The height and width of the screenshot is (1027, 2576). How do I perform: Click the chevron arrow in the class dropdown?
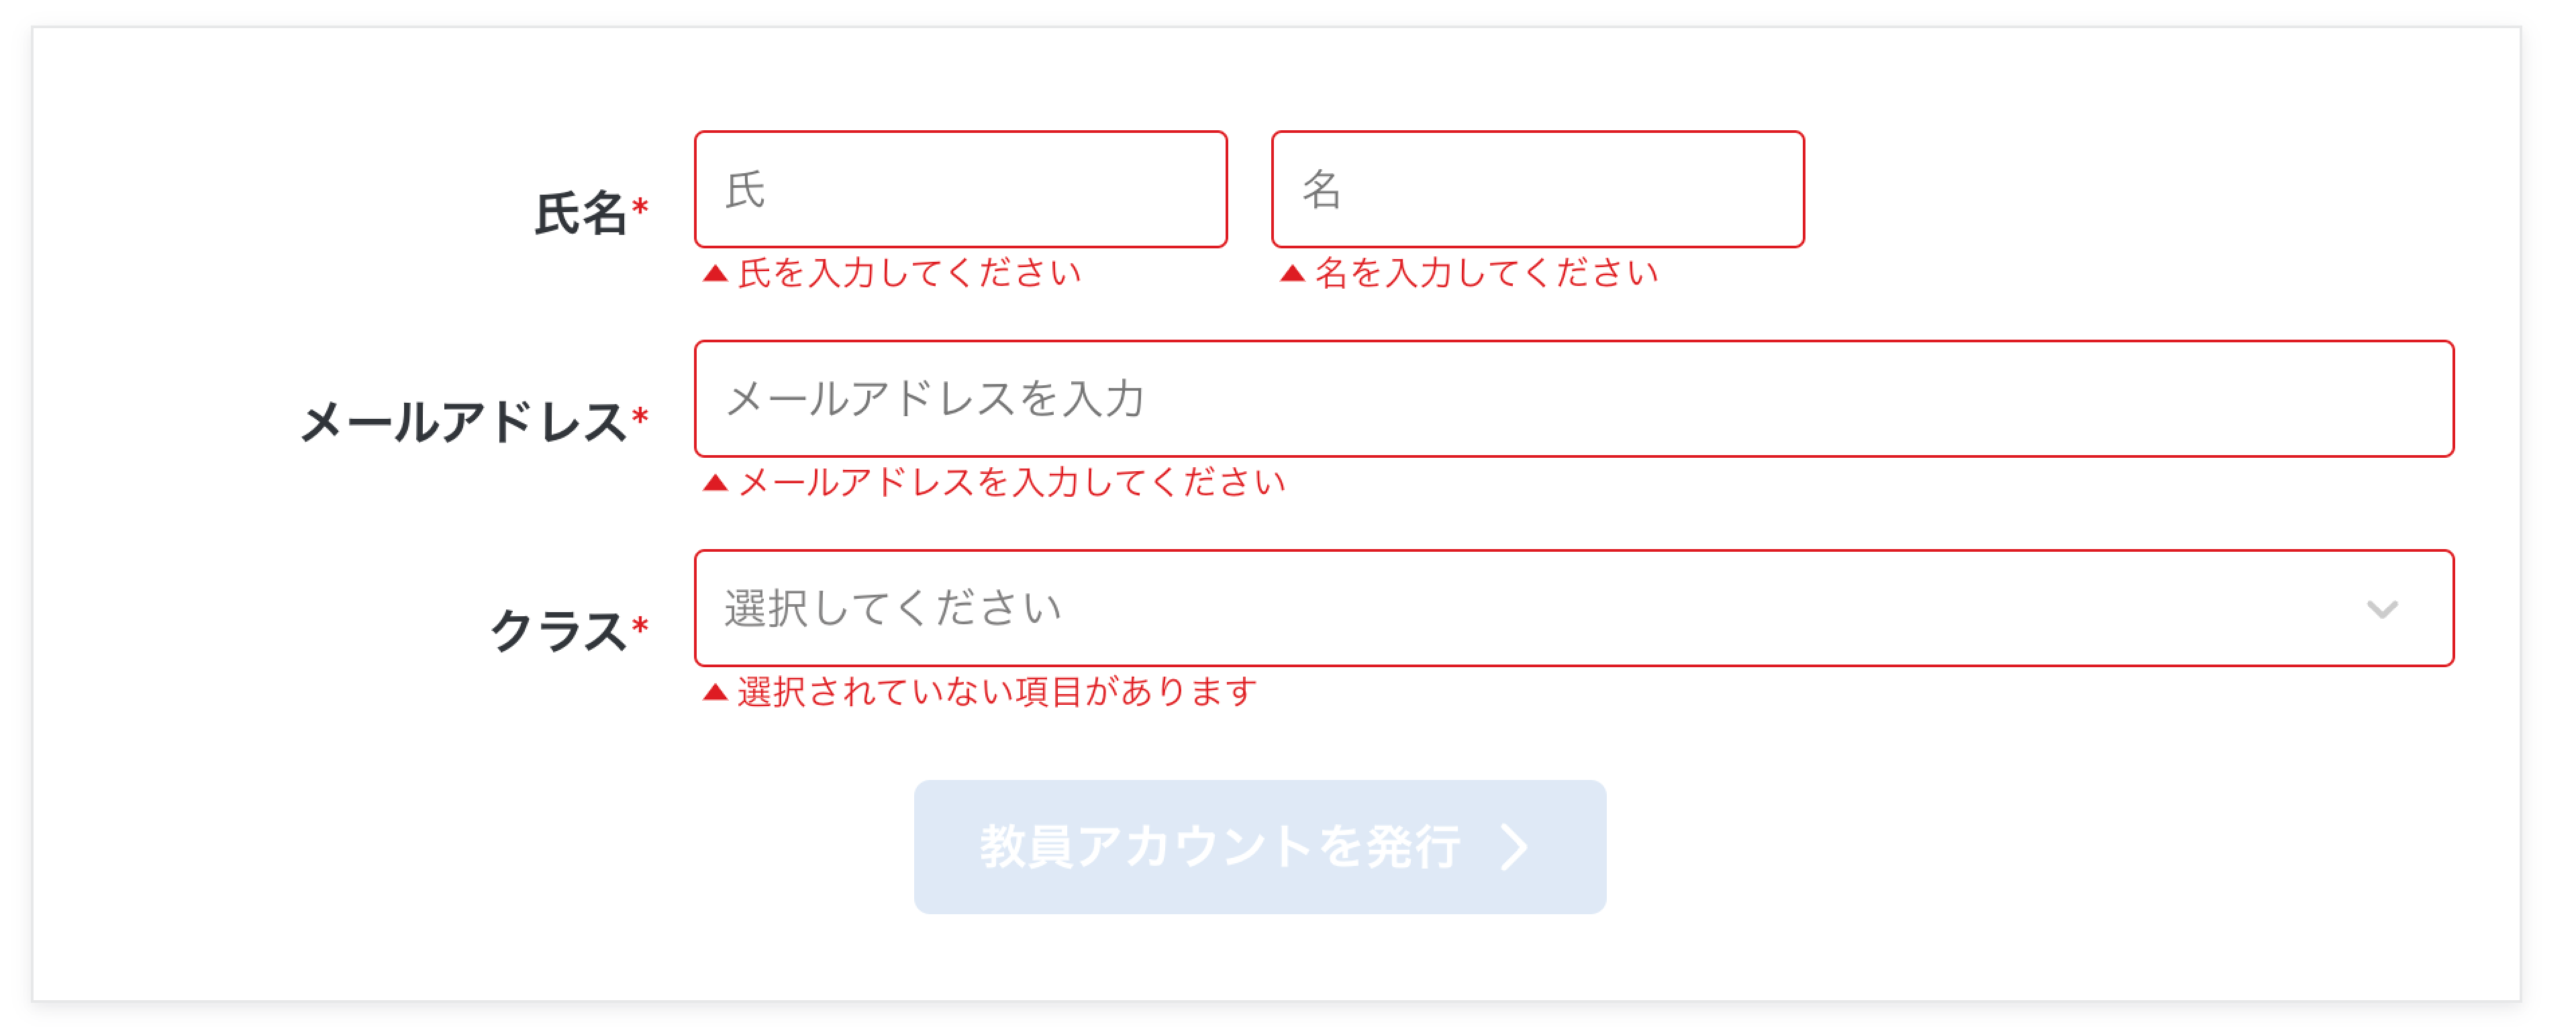tap(2382, 609)
